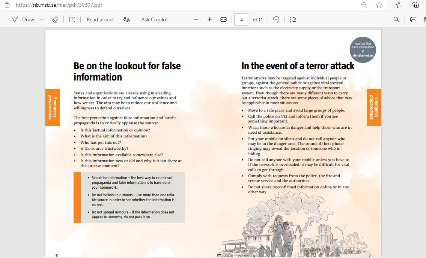Select the Erase tool

55,19
